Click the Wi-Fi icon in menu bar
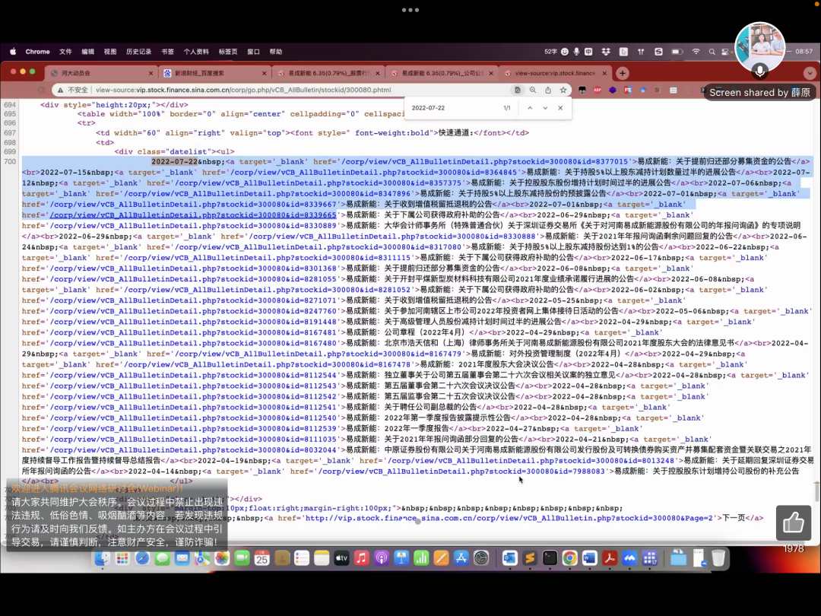The height and width of the screenshot is (616, 821). pyautogui.click(x=696, y=52)
